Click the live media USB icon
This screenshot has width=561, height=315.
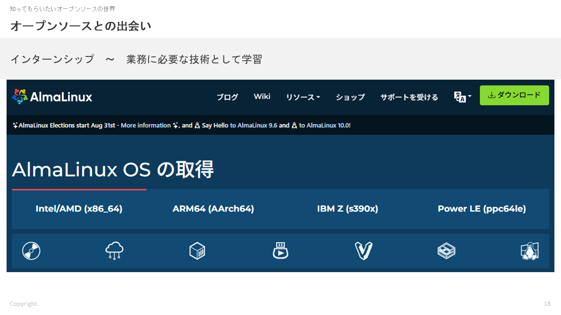click(x=280, y=251)
